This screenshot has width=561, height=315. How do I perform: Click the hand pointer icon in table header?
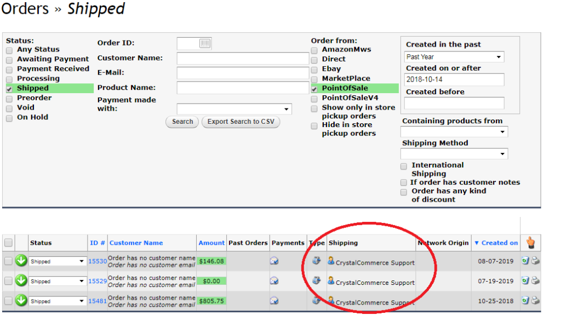click(530, 242)
